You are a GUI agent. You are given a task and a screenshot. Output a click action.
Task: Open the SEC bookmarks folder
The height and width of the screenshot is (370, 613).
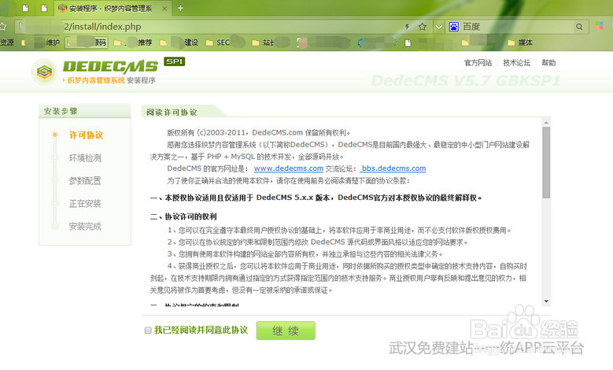(x=218, y=43)
